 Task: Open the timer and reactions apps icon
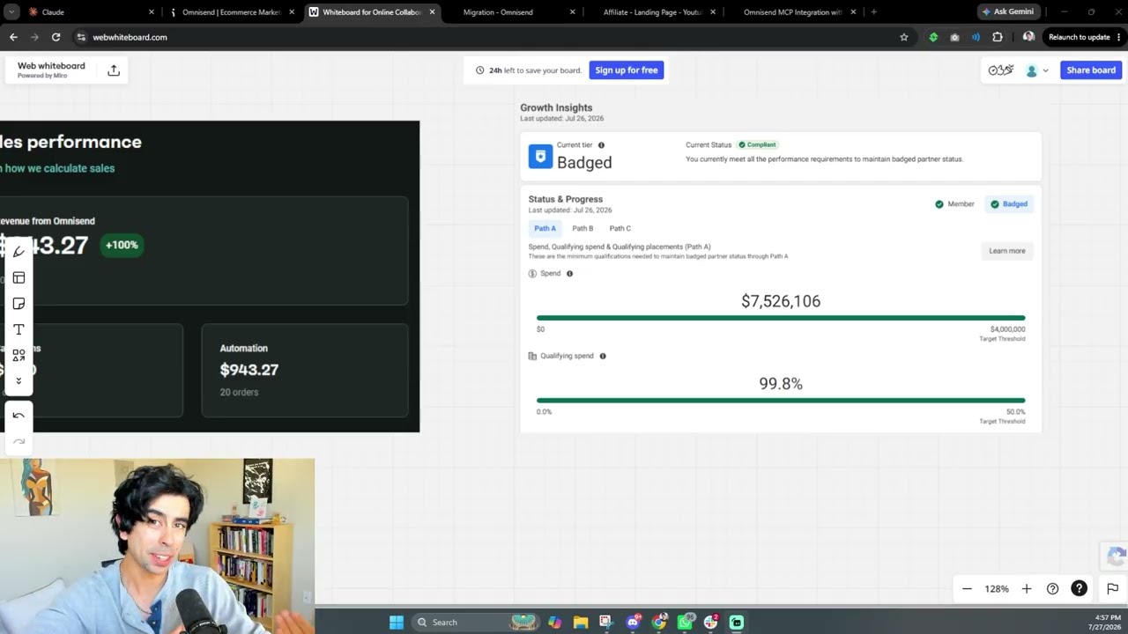[x=1000, y=70]
